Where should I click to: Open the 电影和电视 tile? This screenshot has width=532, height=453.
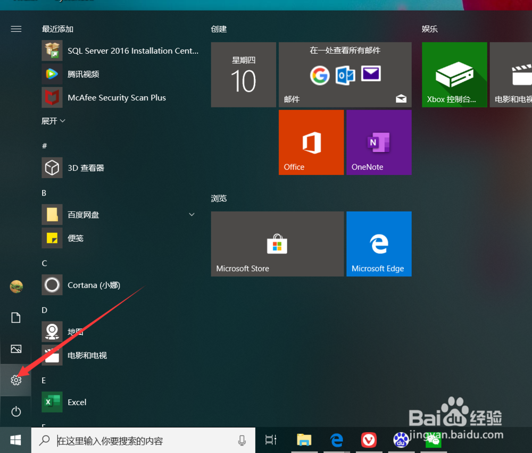point(511,74)
